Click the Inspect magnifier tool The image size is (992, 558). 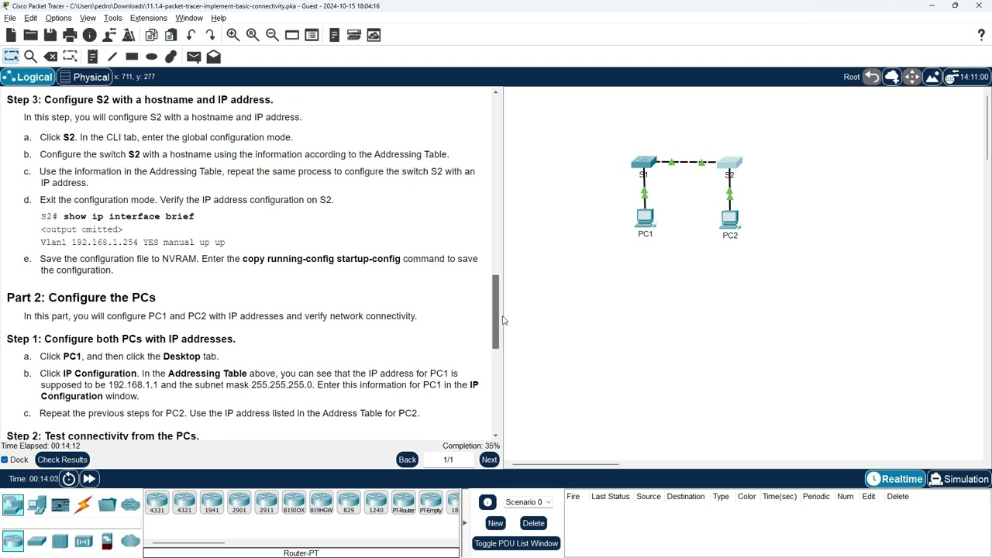(31, 57)
